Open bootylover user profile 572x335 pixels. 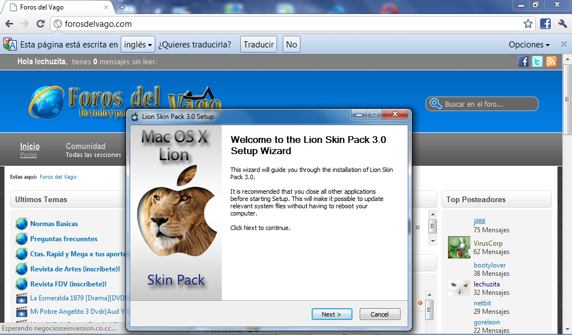point(489,265)
